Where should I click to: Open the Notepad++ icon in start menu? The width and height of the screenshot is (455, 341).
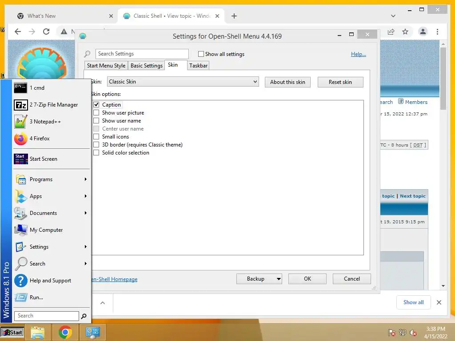tap(20, 122)
